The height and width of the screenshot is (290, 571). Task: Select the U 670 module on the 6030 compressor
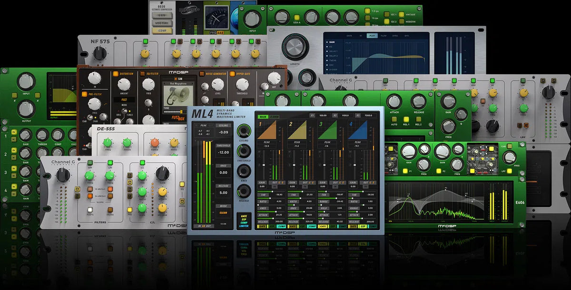(162, 15)
